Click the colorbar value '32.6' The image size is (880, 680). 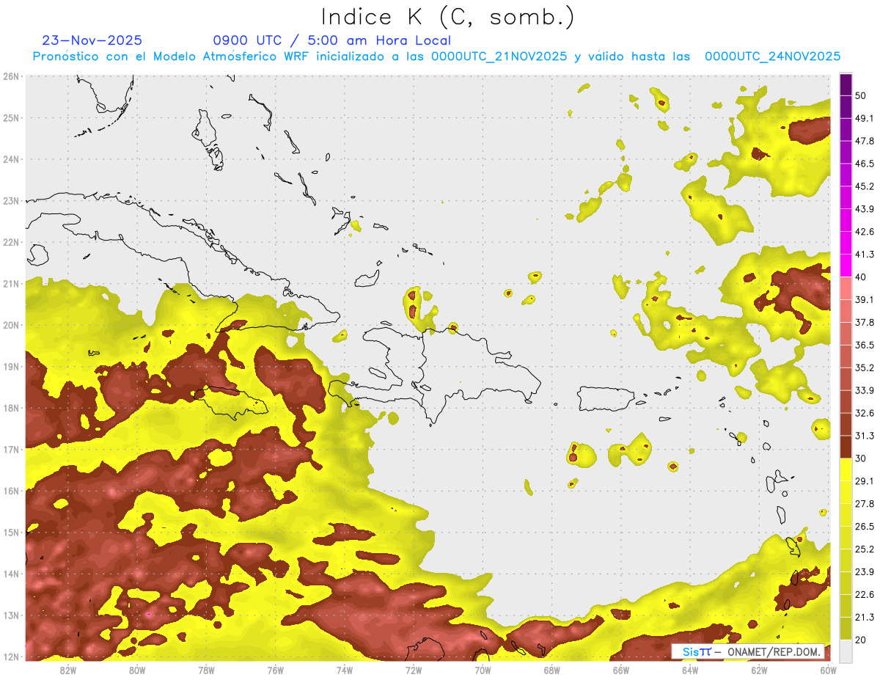tap(864, 413)
